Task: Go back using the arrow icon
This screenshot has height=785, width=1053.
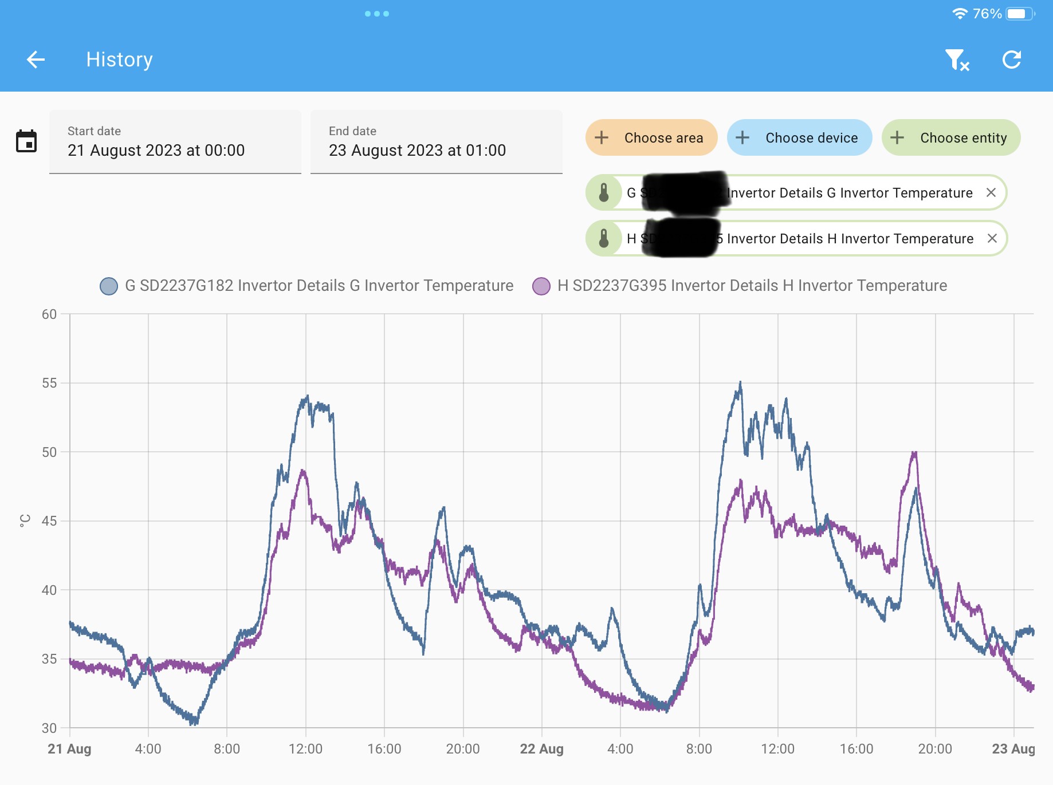Action: pyautogui.click(x=36, y=60)
